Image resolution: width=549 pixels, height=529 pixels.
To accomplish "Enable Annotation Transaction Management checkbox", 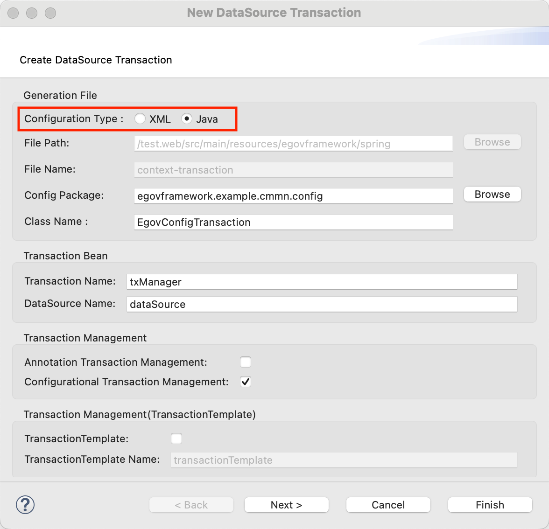I will point(246,362).
